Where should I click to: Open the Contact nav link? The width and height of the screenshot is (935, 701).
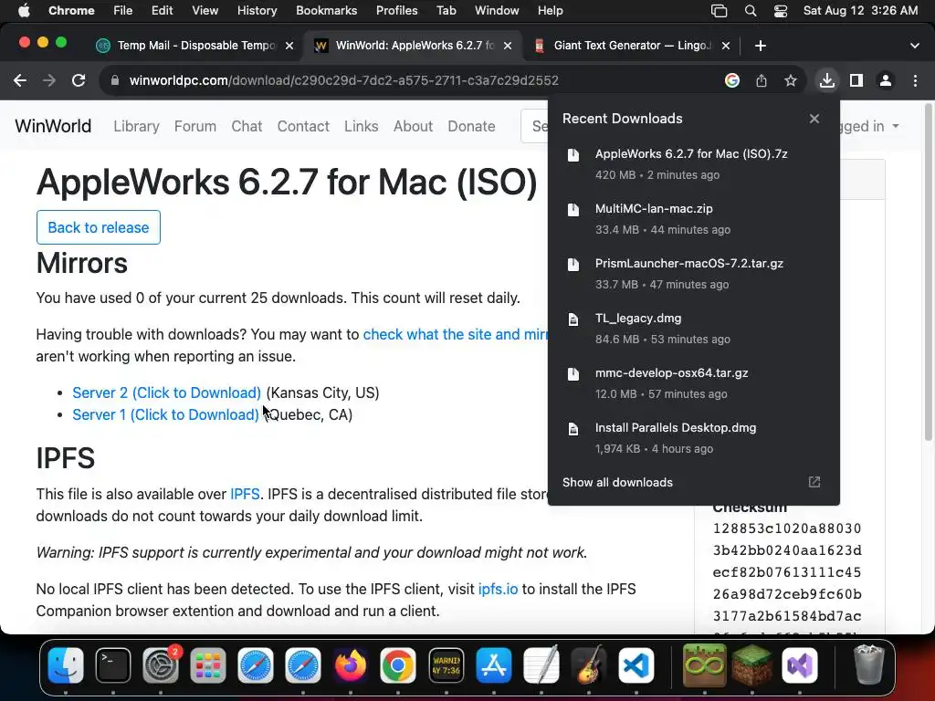click(303, 126)
